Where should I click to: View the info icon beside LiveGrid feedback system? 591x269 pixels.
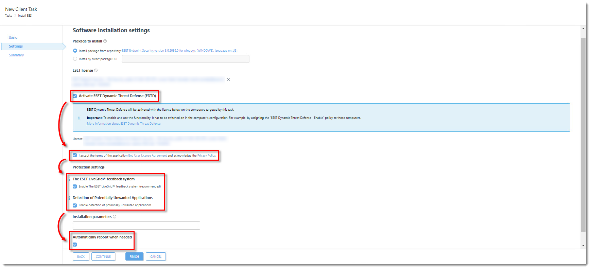tap(69, 179)
